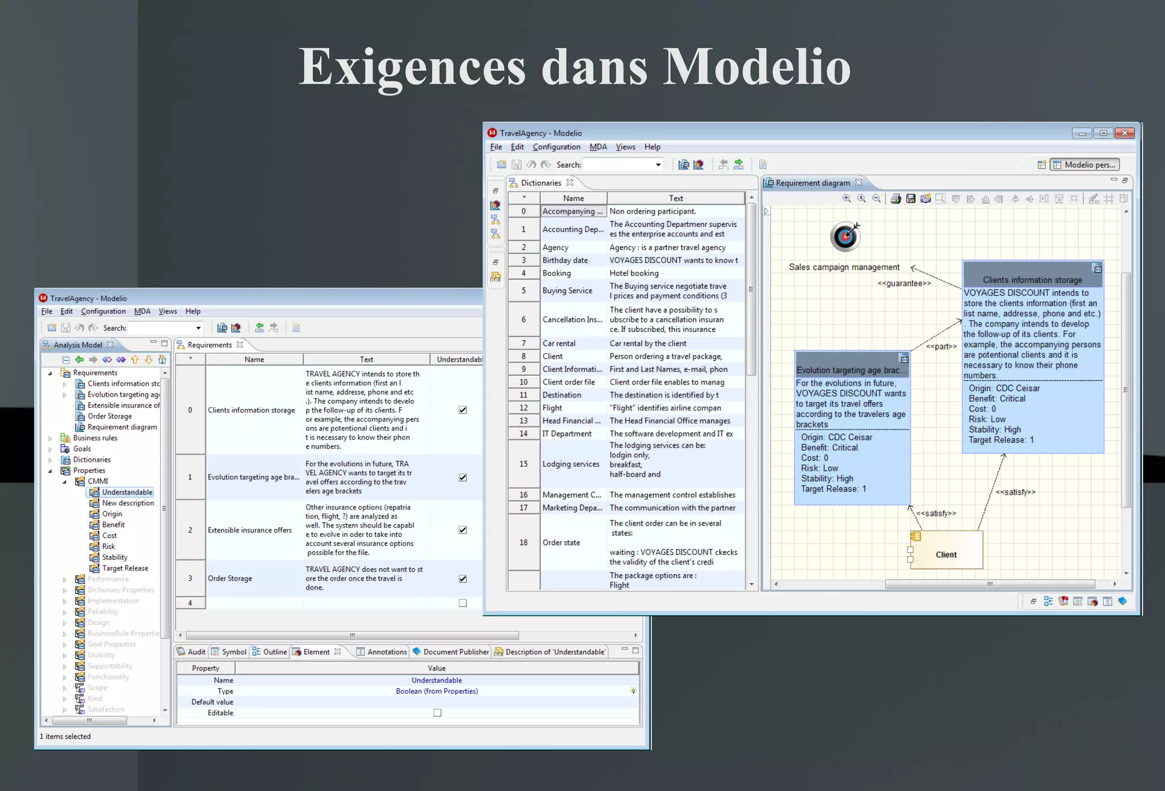Toggle Understandable checkbox for Extensible insurance offers
1165x791 pixels.
[x=463, y=530]
